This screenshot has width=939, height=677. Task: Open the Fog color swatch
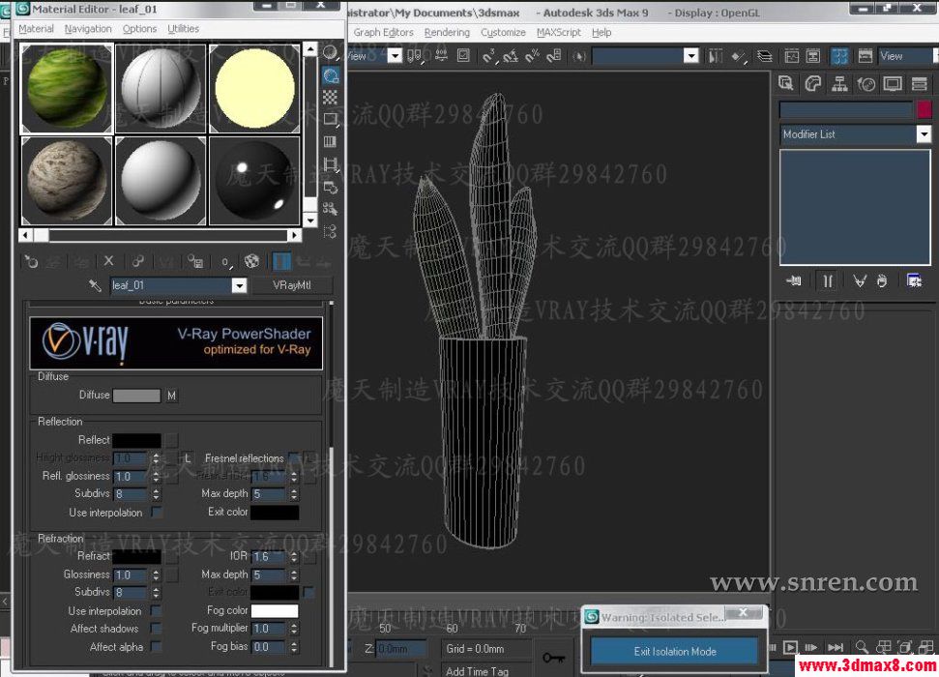274,610
